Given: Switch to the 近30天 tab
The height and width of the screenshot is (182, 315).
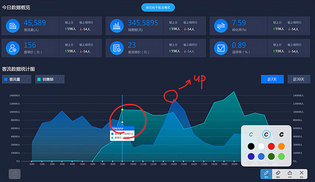Looking at the screenshot, I should [x=299, y=79].
